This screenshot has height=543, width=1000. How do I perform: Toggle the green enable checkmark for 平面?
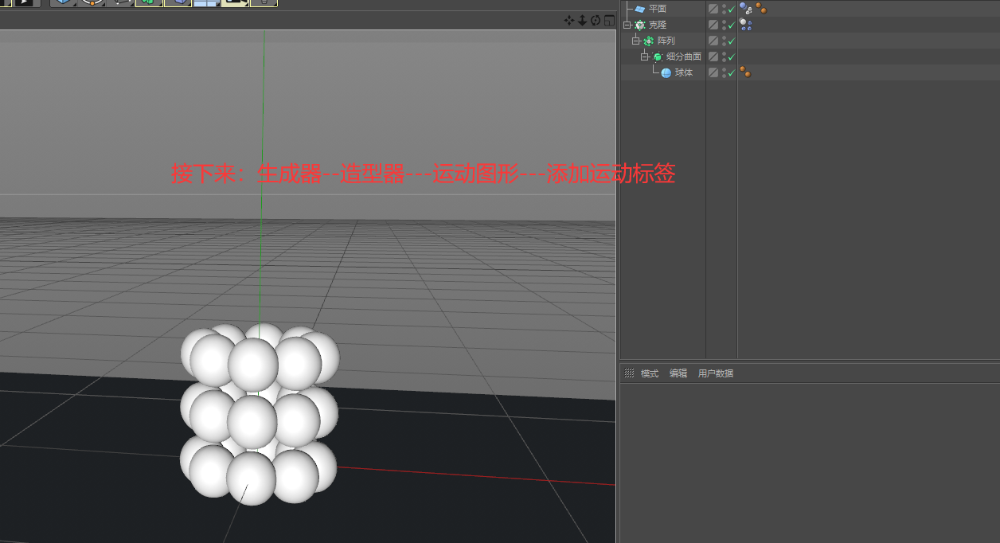(x=731, y=10)
